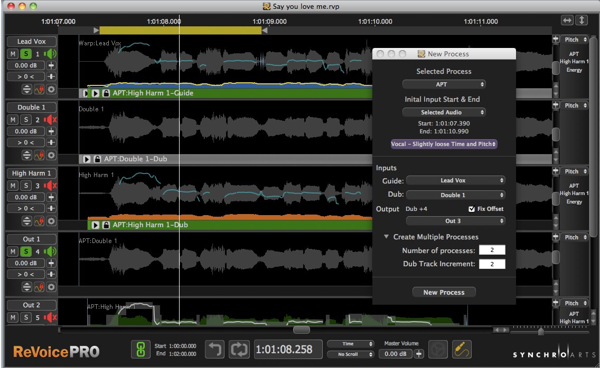Viewport: 600px width, 368px height.
Task: Click the undo arrow icon in bottom toolbar
Action: 215,349
